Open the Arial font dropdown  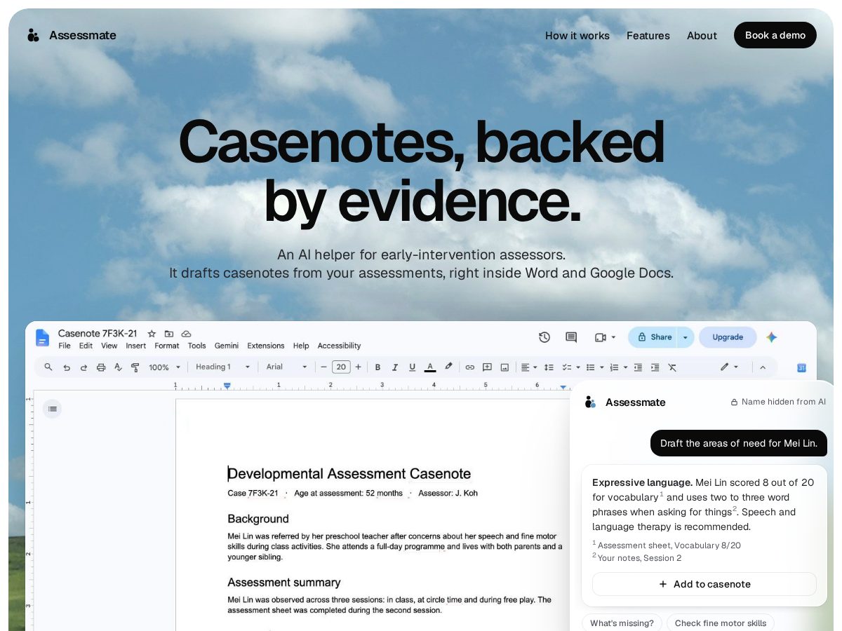coord(287,367)
